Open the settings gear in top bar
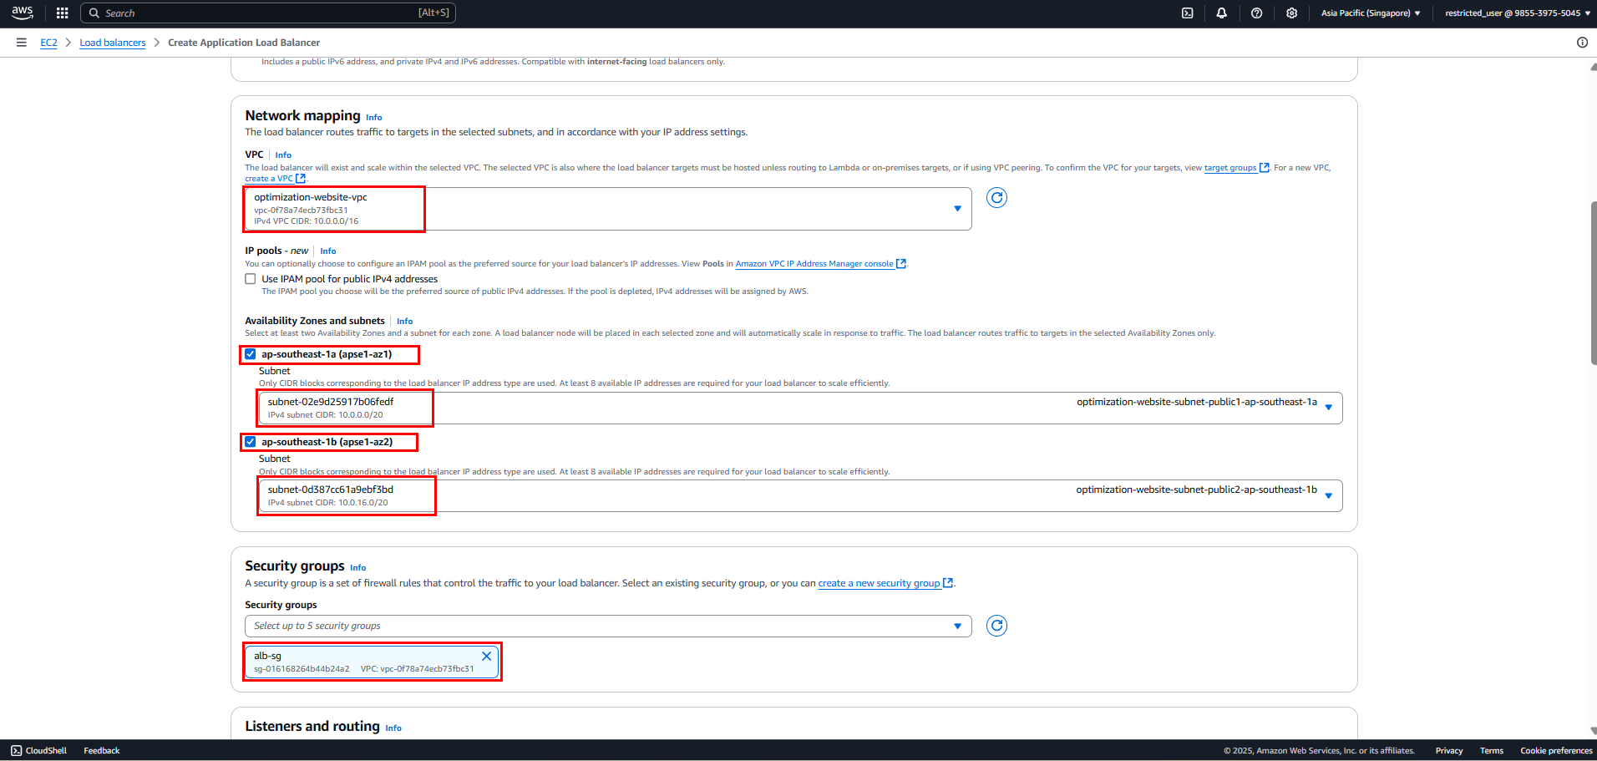 [x=1292, y=13]
